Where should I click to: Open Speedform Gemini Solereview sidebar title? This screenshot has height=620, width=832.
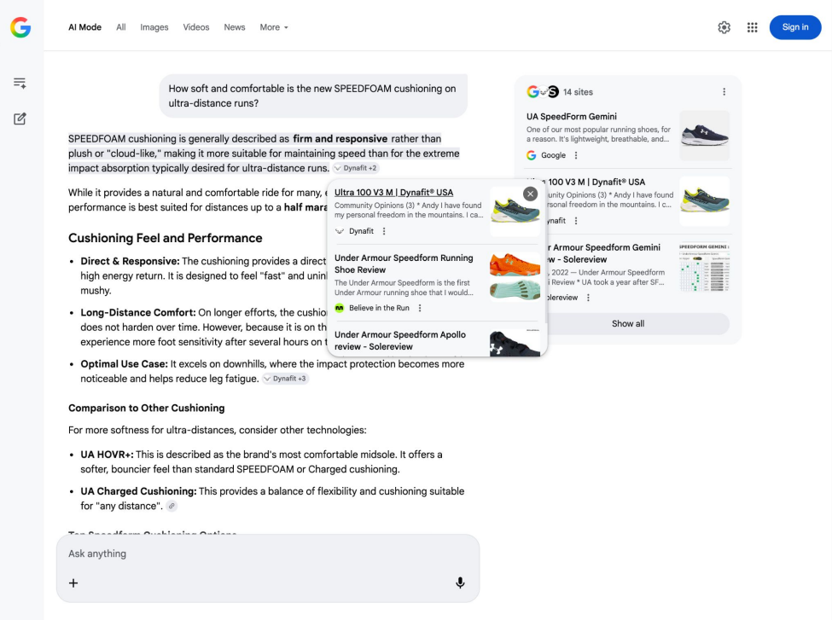point(604,253)
